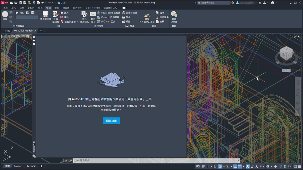This screenshot has width=303, height=170.
Task: Open the 使用者介面 CUI editor
Action: tap(46, 15)
